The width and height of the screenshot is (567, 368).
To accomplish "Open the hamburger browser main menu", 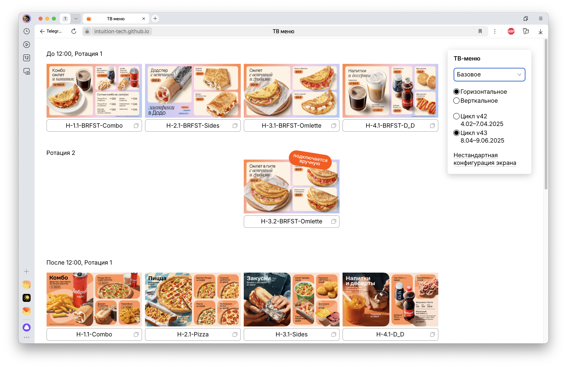I will pos(540,19).
